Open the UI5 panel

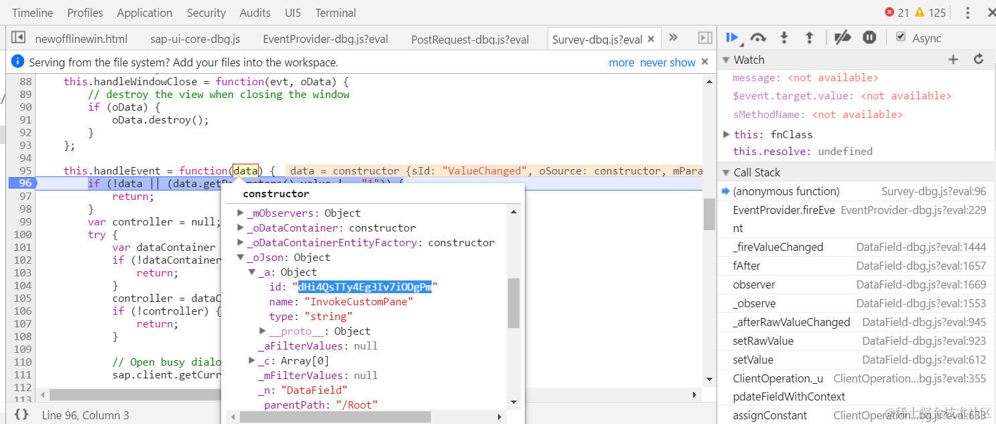coord(293,13)
